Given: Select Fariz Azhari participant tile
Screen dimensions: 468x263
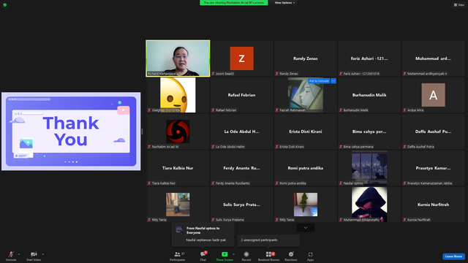Looking at the screenshot, I should (369, 58).
